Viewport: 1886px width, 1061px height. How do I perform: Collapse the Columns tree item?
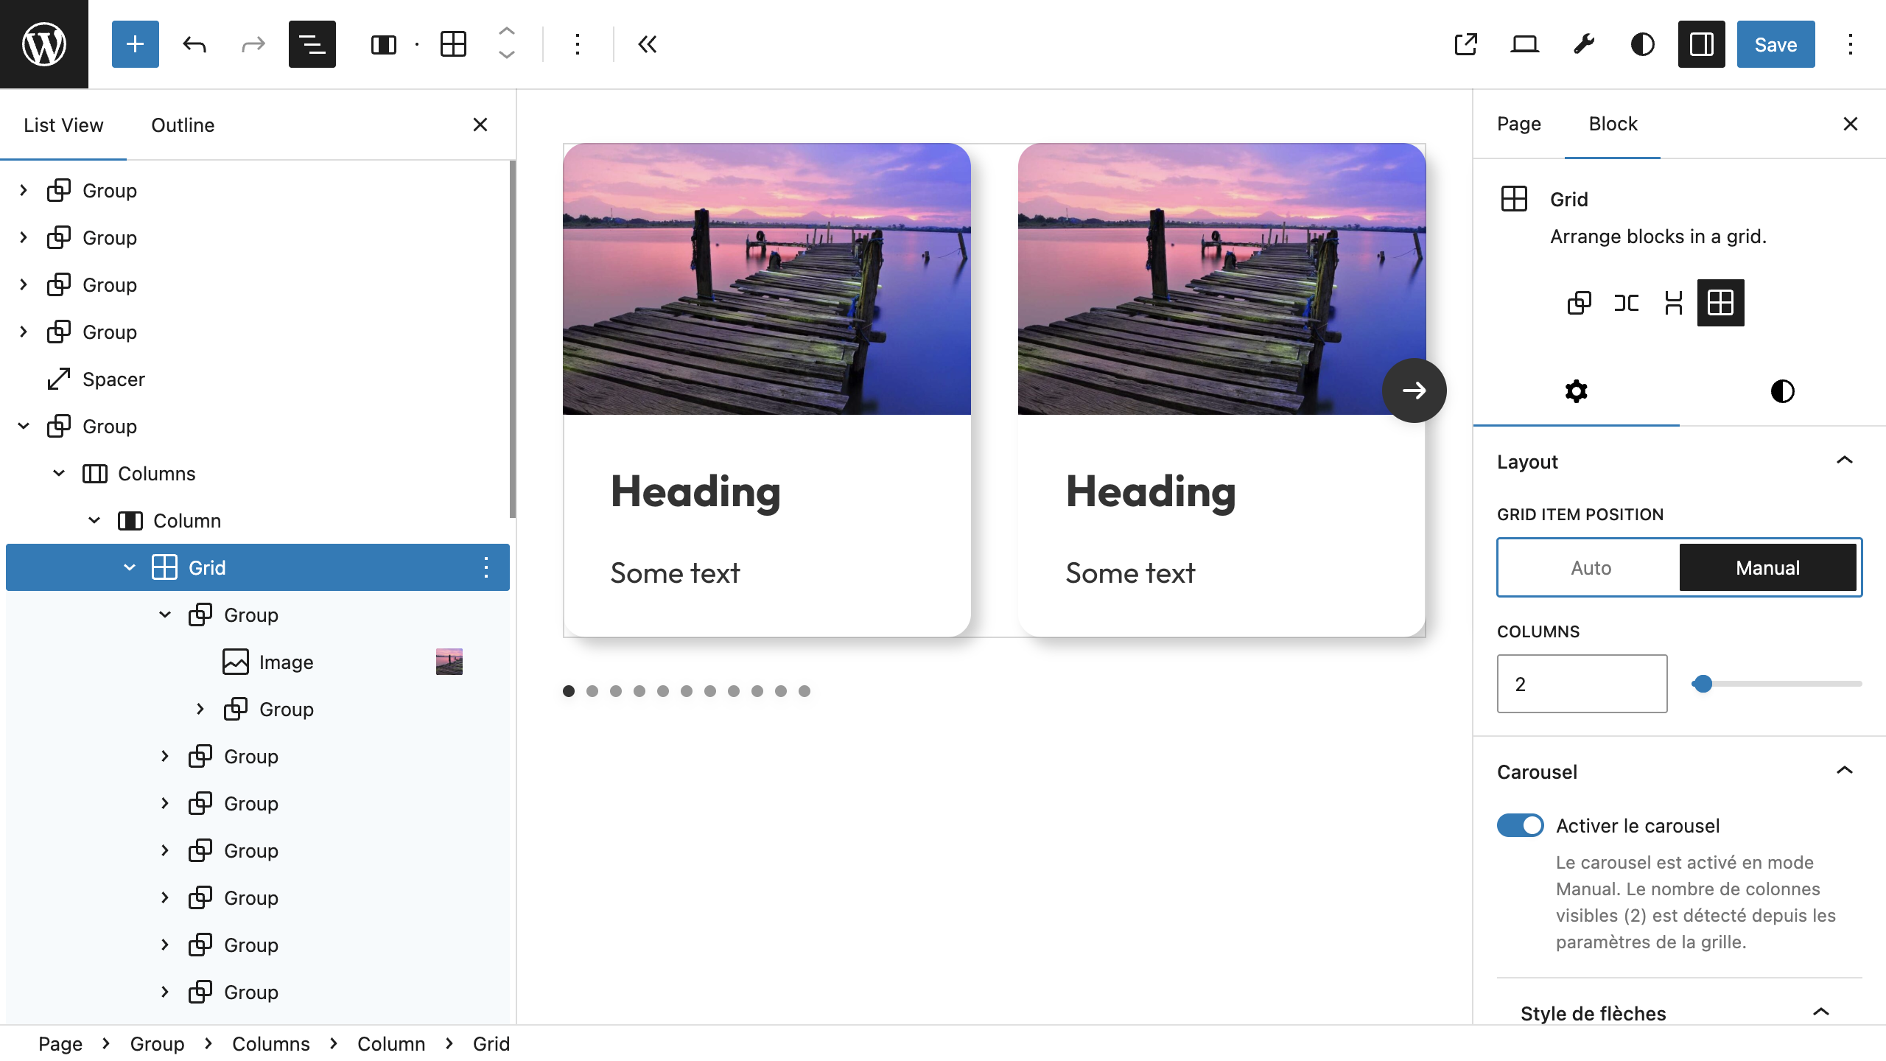point(59,473)
